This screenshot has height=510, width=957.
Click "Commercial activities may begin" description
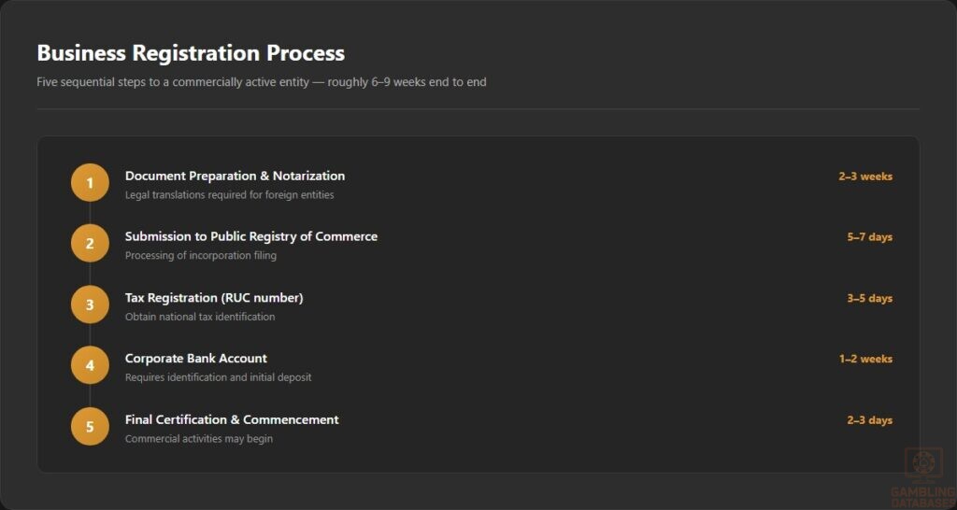199,439
